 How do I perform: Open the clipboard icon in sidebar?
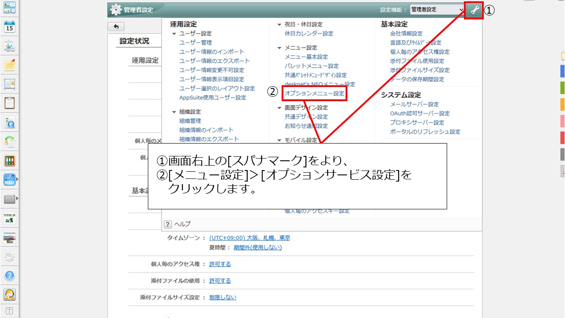click(10, 103)
